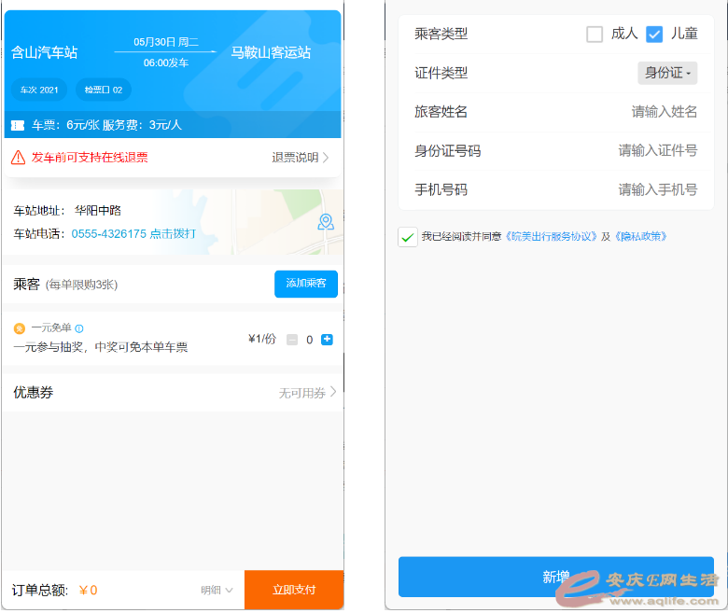Click the red refund warning triangle icon
This screenshot has width=728, height=613.
[18, 158]
